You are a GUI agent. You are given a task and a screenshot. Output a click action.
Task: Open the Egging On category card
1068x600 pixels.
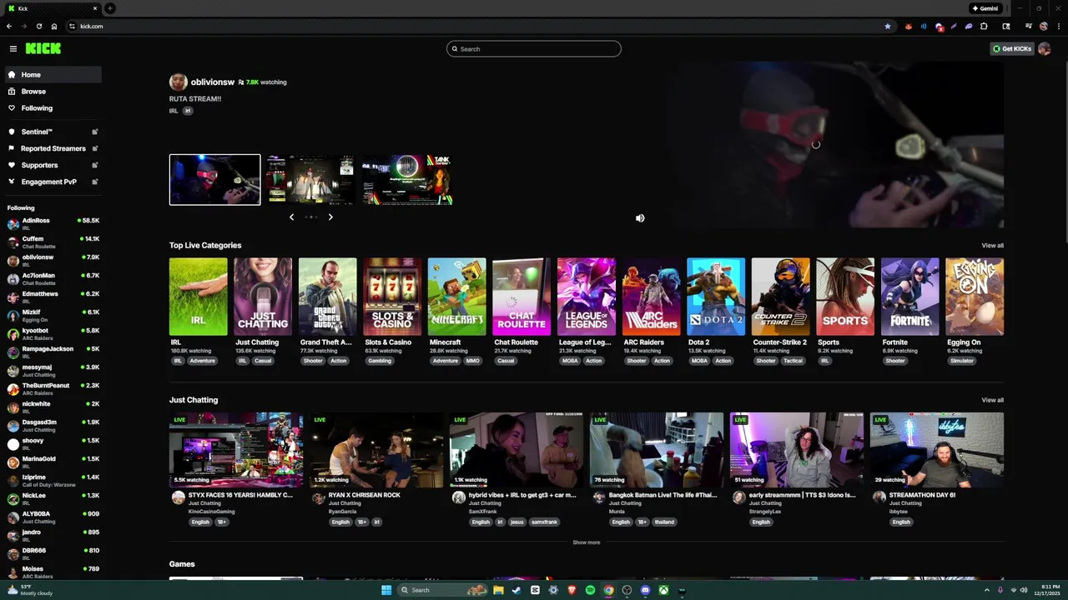[x=975, y=297]
